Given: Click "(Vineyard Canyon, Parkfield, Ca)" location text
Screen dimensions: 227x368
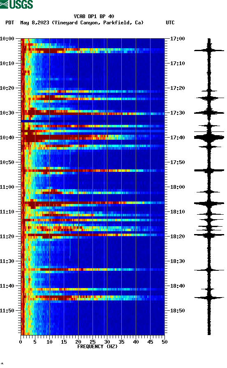Looking at the screenshot, I should (98, 23).
